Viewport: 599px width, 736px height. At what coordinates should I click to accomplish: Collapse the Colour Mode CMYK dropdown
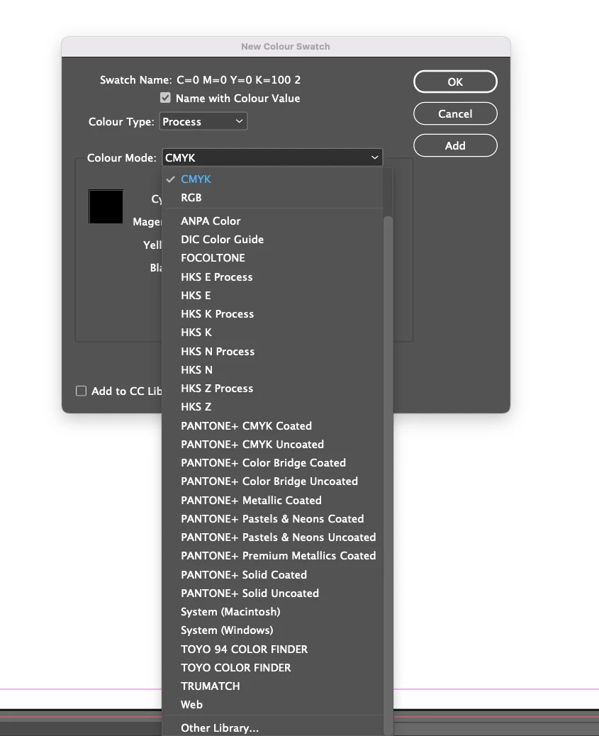(272, 157)
